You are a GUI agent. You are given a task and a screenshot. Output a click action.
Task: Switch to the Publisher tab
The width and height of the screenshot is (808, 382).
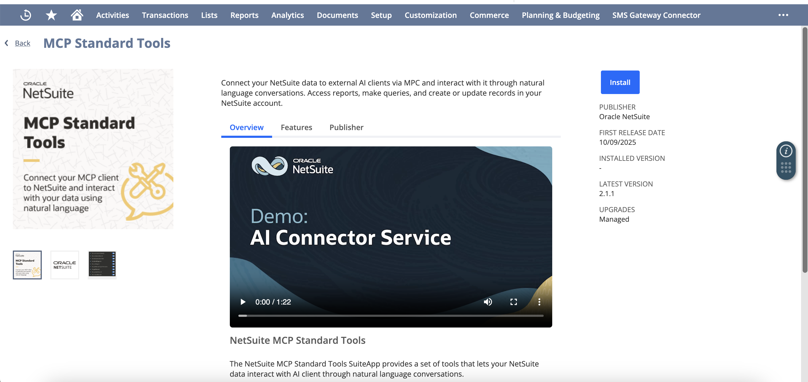point(346,127)
